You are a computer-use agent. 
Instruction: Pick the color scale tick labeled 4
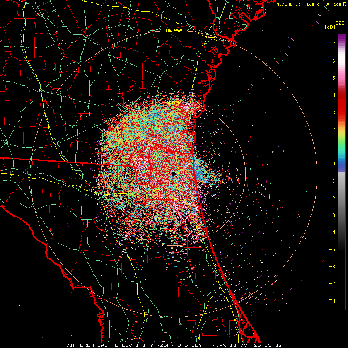click(x=334, y=95)
